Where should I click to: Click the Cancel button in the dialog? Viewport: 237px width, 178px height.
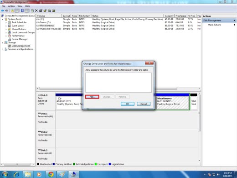(x=144, y=104)
